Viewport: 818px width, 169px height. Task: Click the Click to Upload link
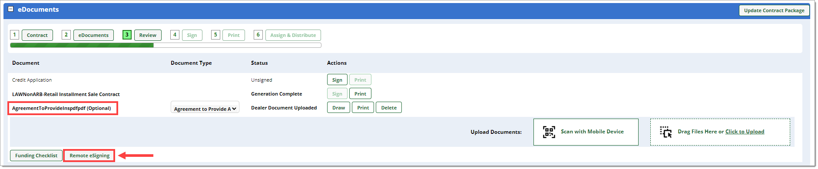(745, 132)
